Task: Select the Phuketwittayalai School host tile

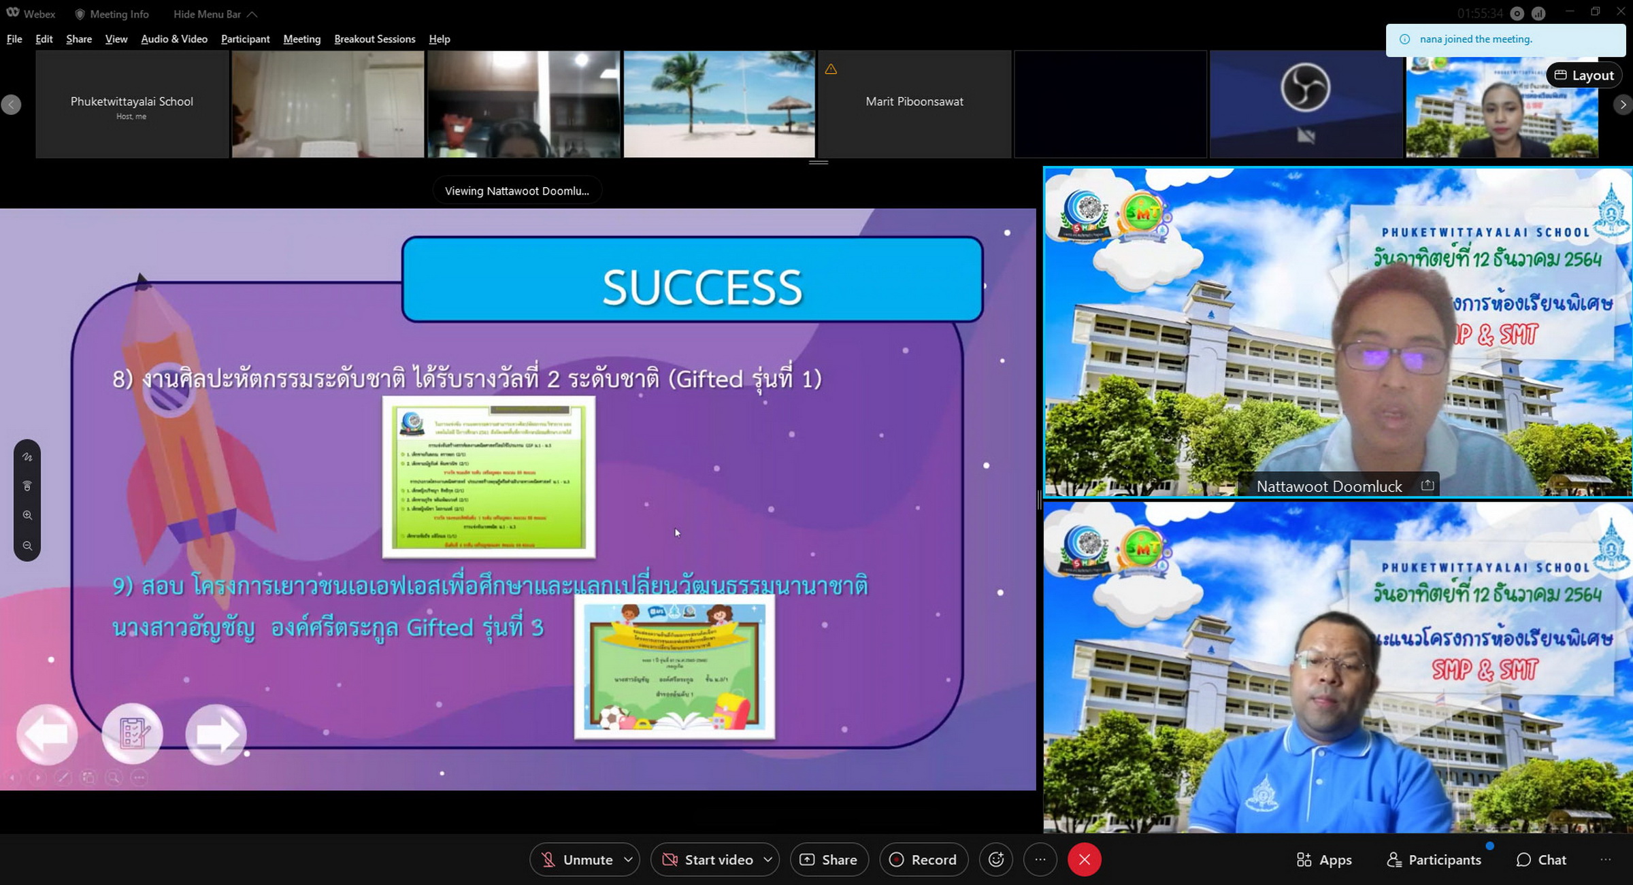Action: [x=132, y=104]
